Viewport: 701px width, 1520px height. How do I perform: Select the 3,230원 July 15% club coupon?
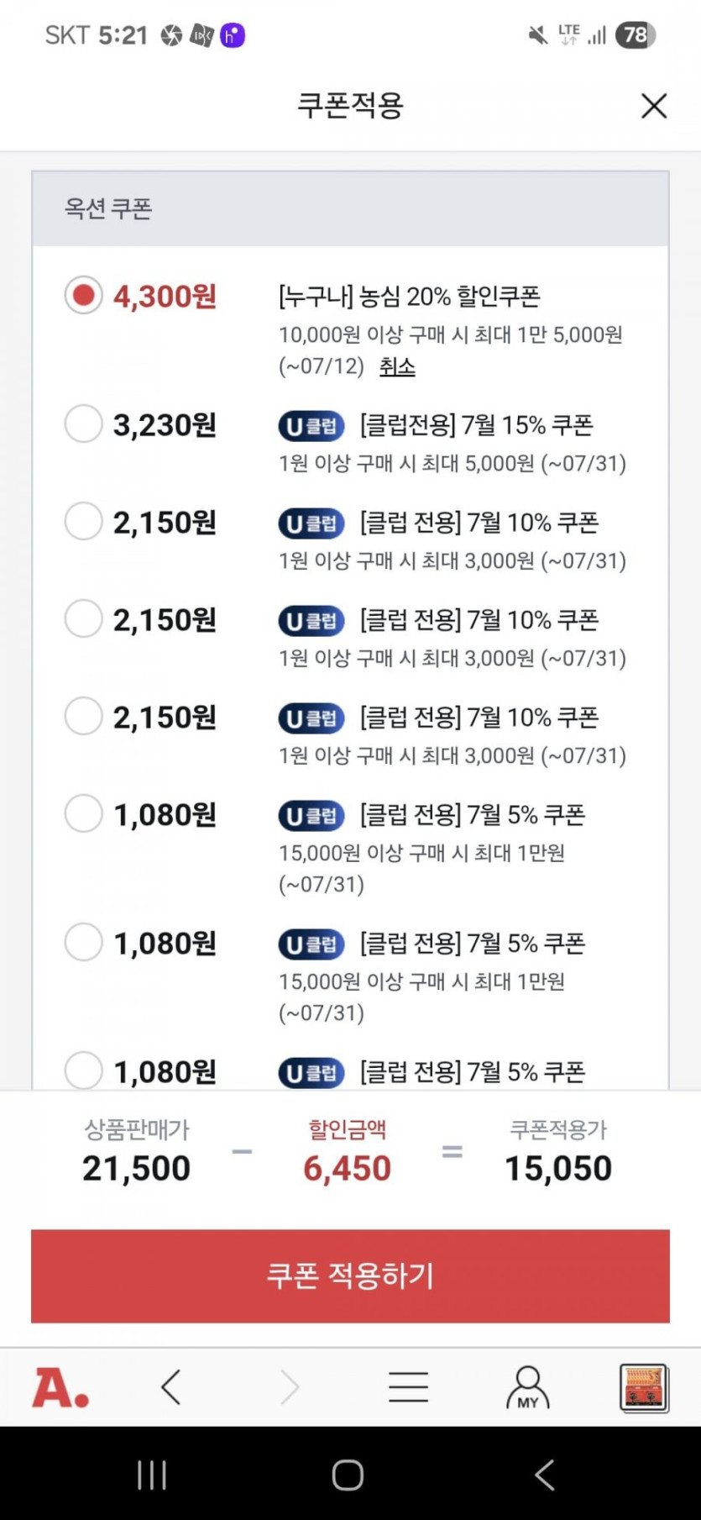click(84, 424)
